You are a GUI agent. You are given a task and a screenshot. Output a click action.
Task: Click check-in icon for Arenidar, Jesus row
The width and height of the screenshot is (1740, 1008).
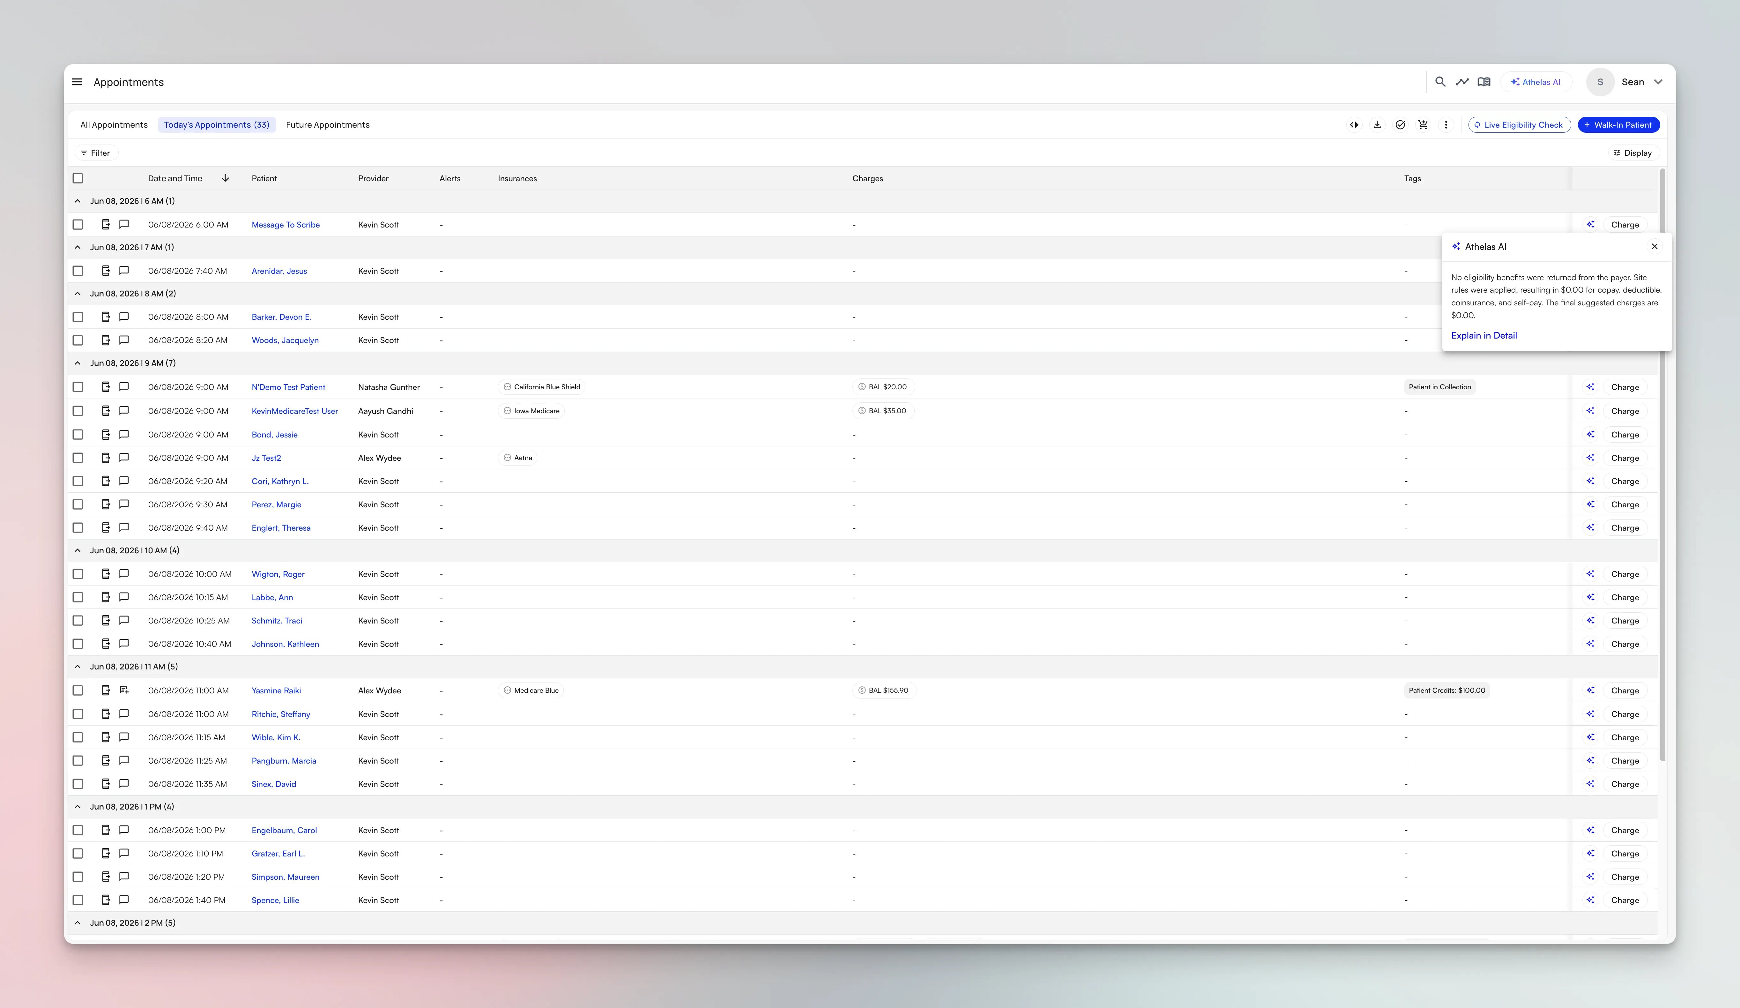point(106,271)
